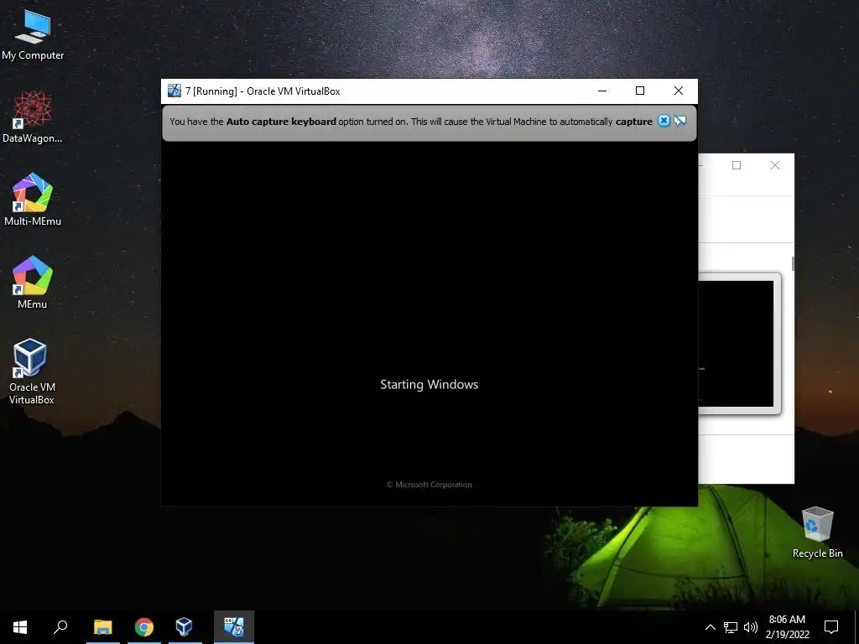Click the VM preview thumbnail in background window
The image size is (859, 644).
tap(739, 343)
